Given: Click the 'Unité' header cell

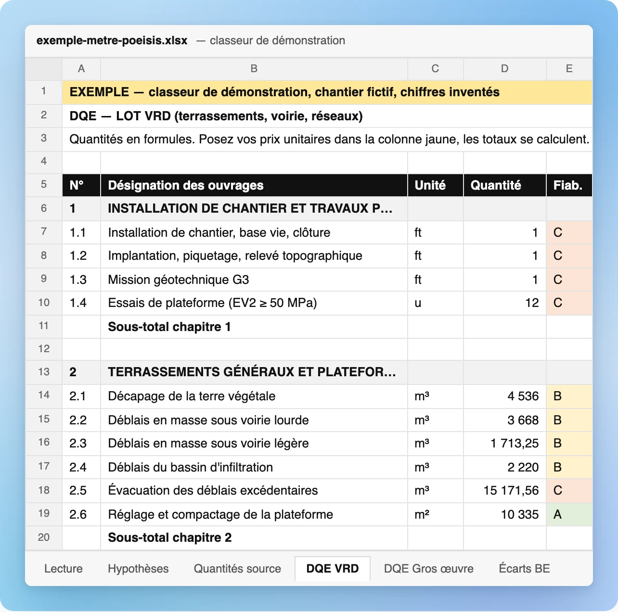Looking at the screenshot, I should (x=435, y=185).
